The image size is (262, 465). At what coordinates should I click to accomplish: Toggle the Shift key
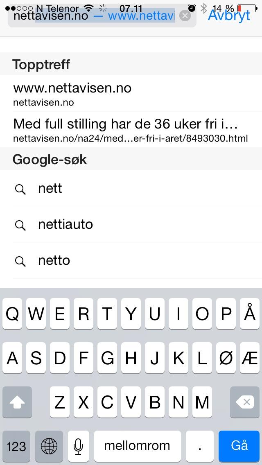point(17,403)
